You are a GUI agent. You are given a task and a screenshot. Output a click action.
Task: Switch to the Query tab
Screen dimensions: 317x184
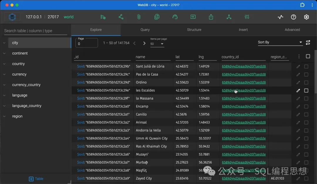(145, 30)
